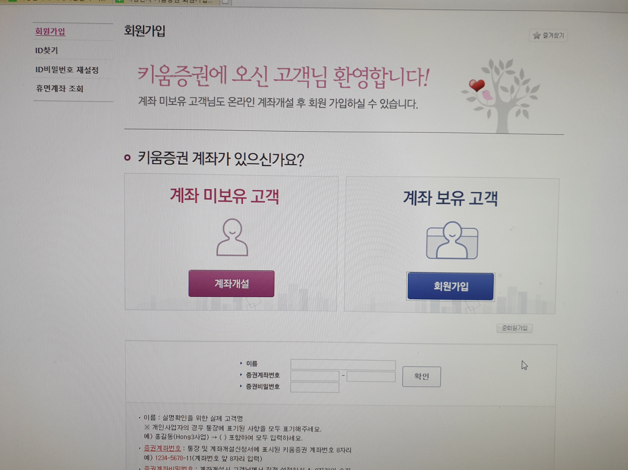Click the blue 회원가입 button
Viewport: 628px width, 470px height.
pyautogui.click(x=450, y=286)
